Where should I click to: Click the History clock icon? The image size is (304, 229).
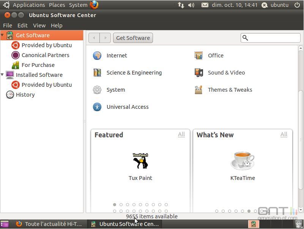[10, 95]
